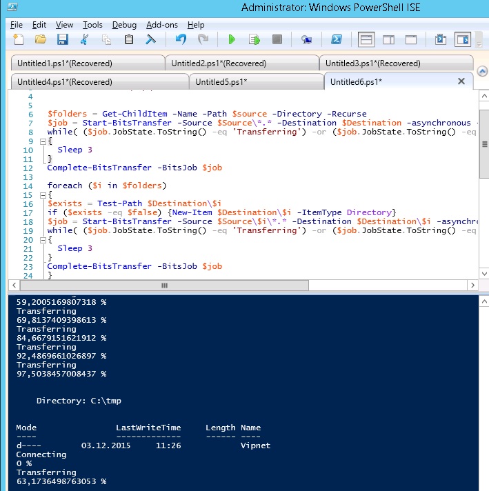Viewport: 489px width, 491px height.
Task: Run the script with the green play icon
Action: coord(231,39)
